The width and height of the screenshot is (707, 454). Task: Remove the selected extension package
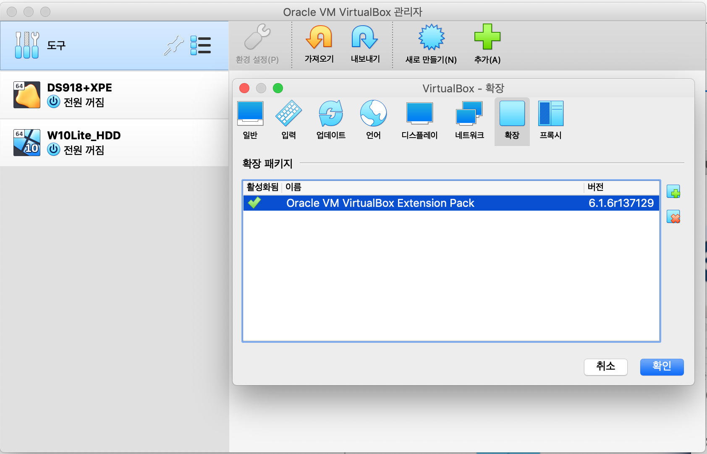pos(673,217)
